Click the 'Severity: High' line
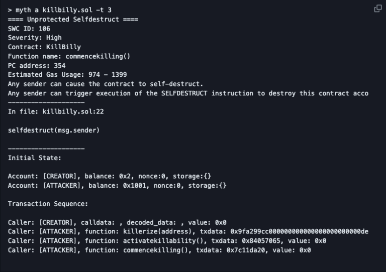Screen dimensions: 386x272 [35, 38]
